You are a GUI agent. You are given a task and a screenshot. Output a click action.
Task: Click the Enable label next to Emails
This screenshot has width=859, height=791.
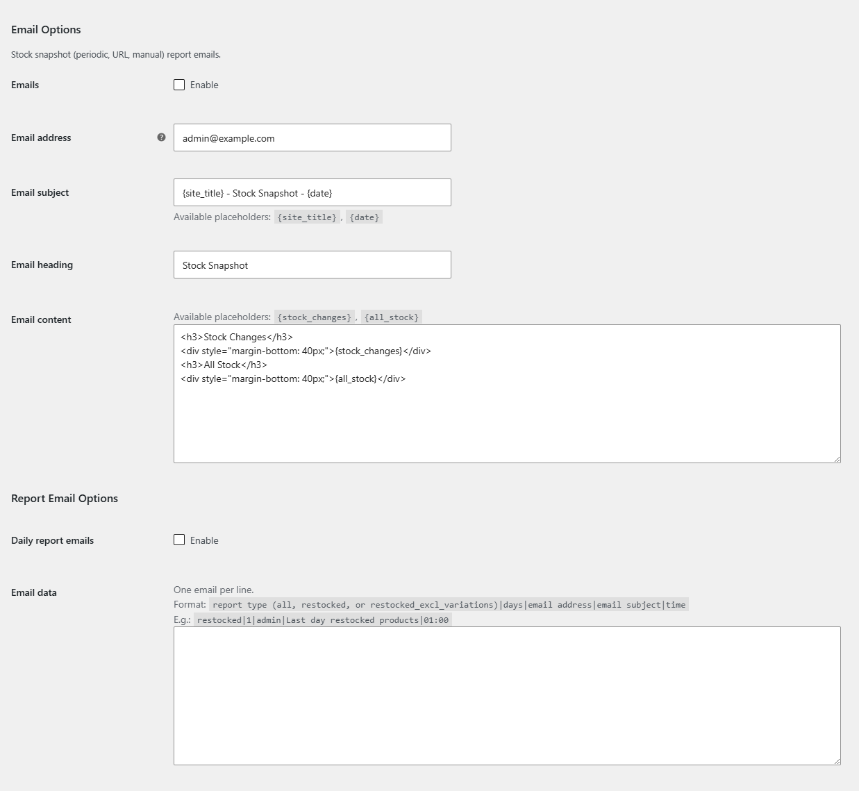tap(204, 85)
